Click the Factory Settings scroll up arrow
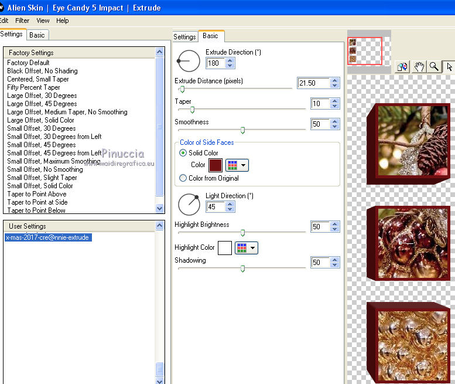Viewport: 455px width, 384px height. (x=160, y=52)
